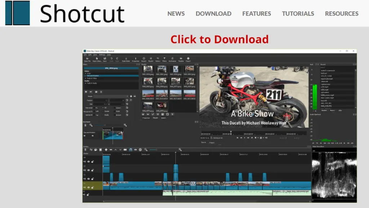
Task: Hide the V2 video track
Action: point(89,179)
